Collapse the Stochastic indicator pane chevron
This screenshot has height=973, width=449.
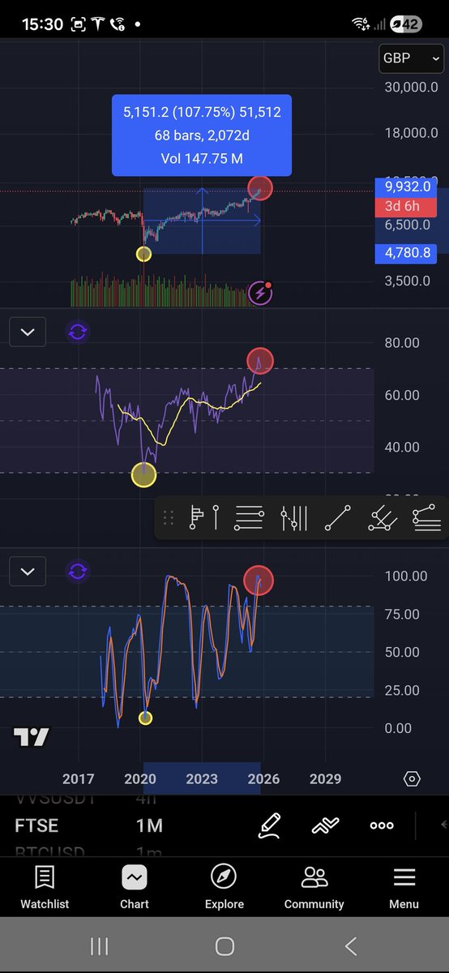coord(28,572)
